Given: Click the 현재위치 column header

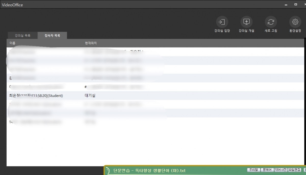Looking at the screenshot, I should [91, 43].
